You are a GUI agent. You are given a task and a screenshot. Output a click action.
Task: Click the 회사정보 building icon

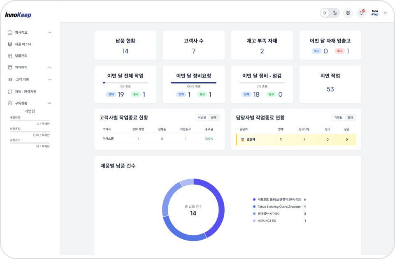coord(9,32)
